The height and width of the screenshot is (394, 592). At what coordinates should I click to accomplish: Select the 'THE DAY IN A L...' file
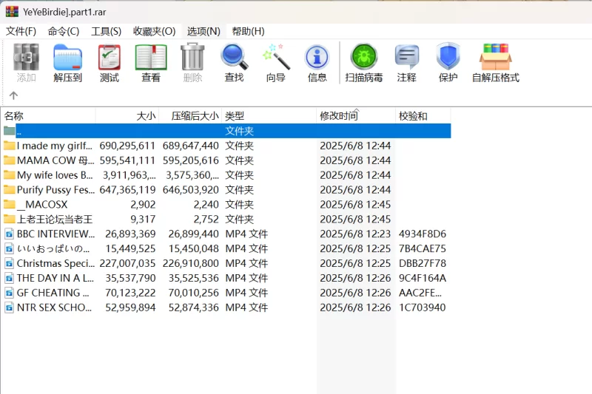click(x=55, y=278)
